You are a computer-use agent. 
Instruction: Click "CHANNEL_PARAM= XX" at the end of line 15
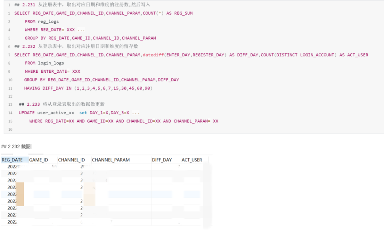click(x=196, y=121)
